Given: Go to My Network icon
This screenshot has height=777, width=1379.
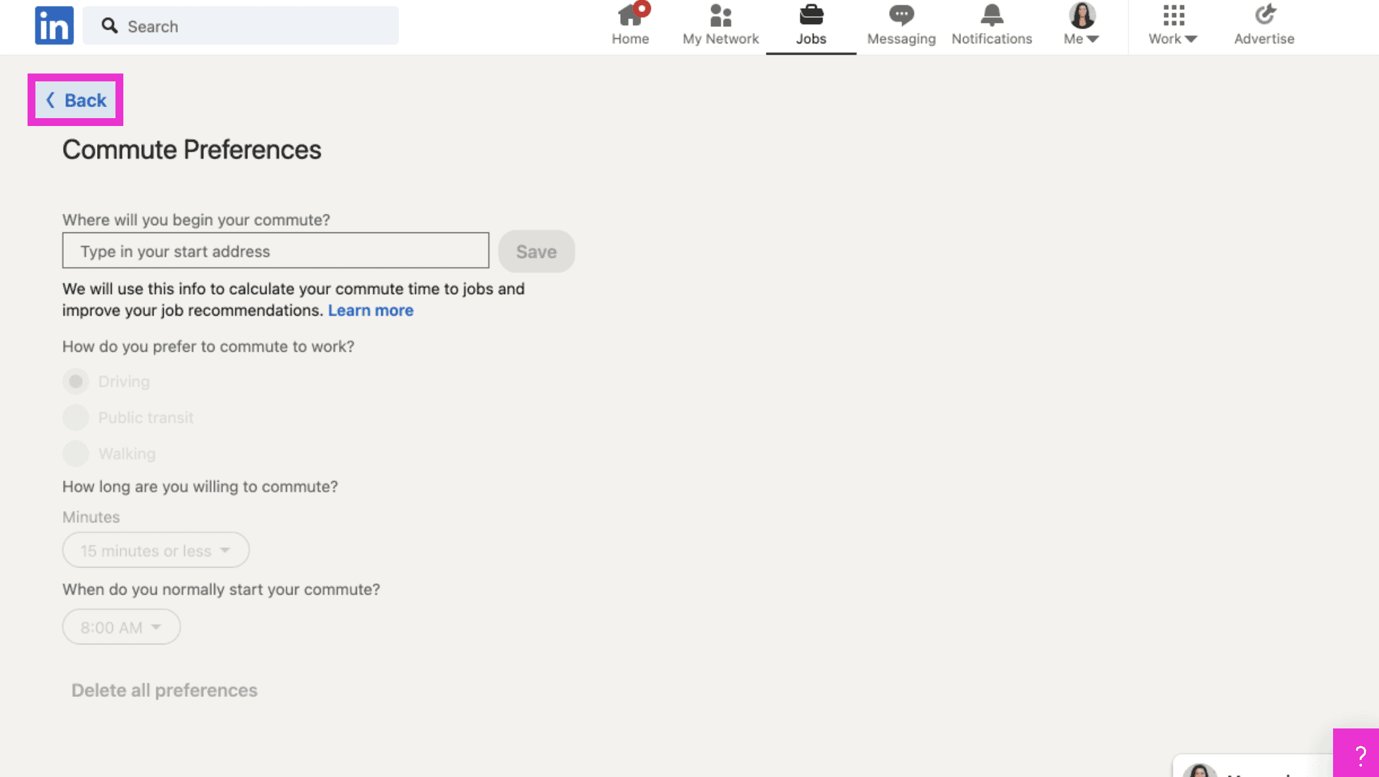Looking at the screenshot, I should (720, 16).
